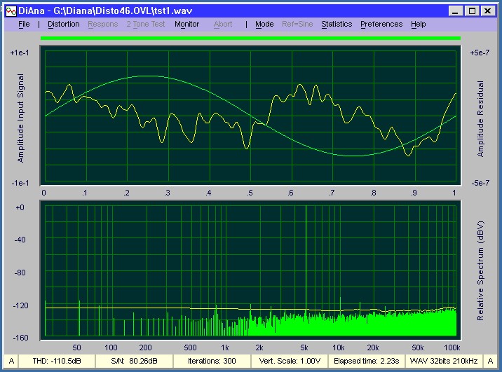Click the Amplitude Input Signal axis label
The width and height of the screenshot is (502, 372).
click(x=20, y=118)
